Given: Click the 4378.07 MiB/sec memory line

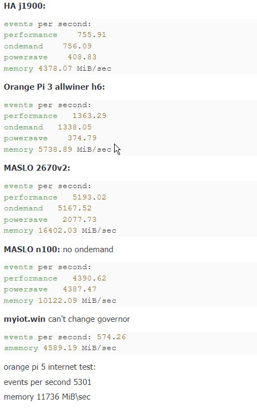Looking at the screenshot, I should tap(58, 68).
